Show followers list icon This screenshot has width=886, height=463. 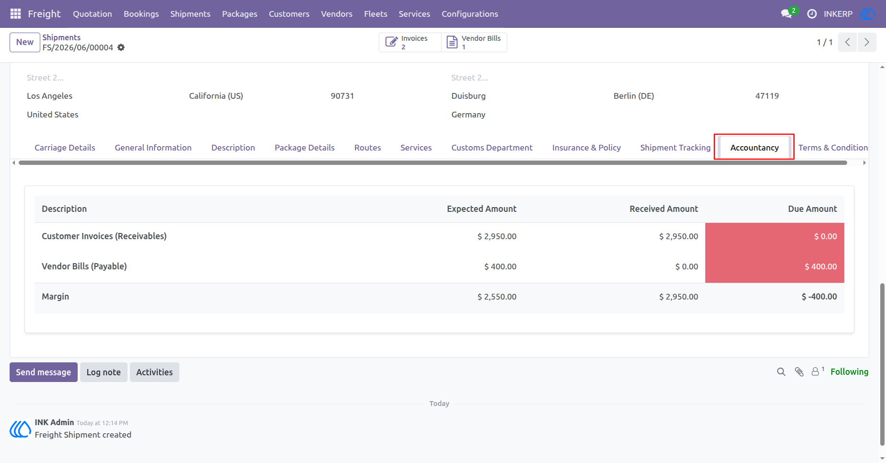click(x=817, y=371)
